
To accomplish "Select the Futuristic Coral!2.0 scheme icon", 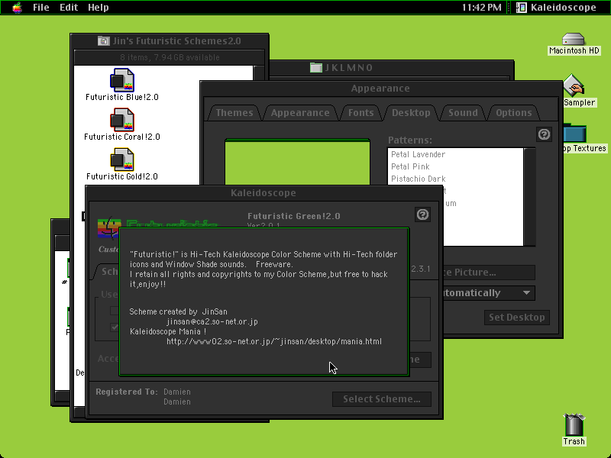I will 122,120.
